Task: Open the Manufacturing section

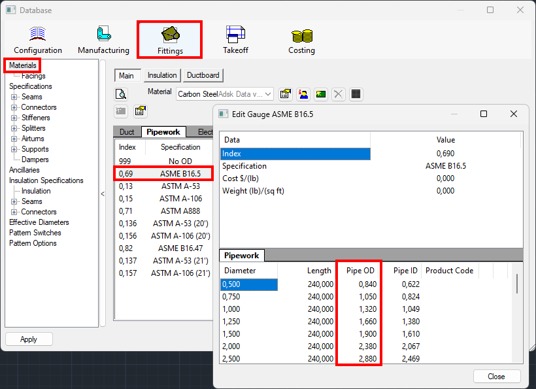Action: (x=103, y=39)
